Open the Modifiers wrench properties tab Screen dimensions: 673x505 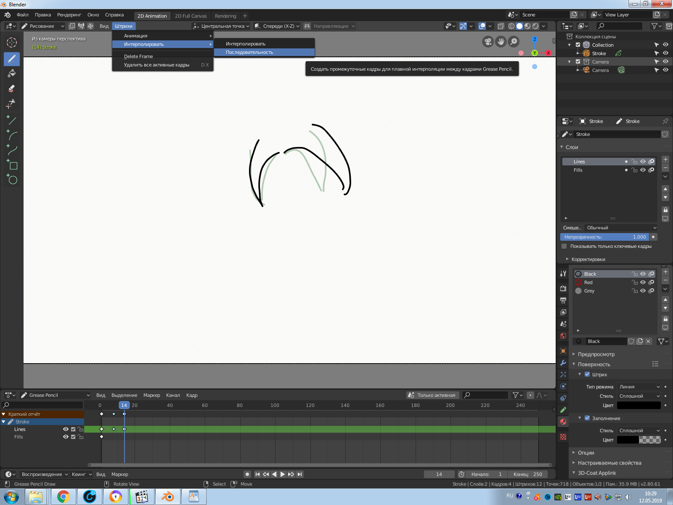point(563,363)
